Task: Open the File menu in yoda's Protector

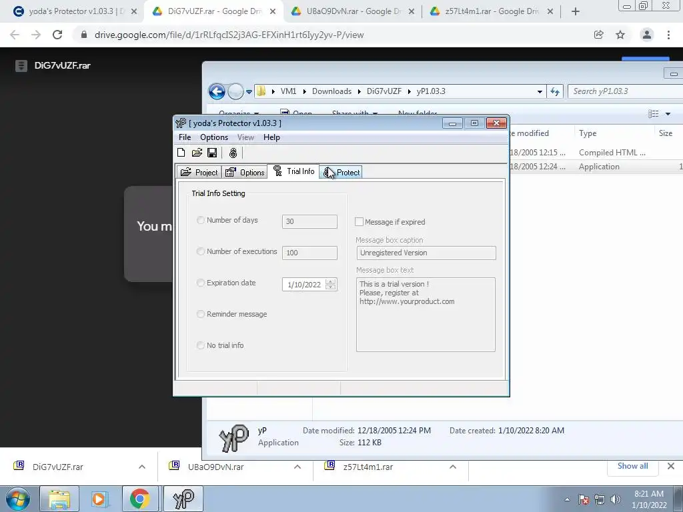Action: pyautogui.click(x=185, y=137)
